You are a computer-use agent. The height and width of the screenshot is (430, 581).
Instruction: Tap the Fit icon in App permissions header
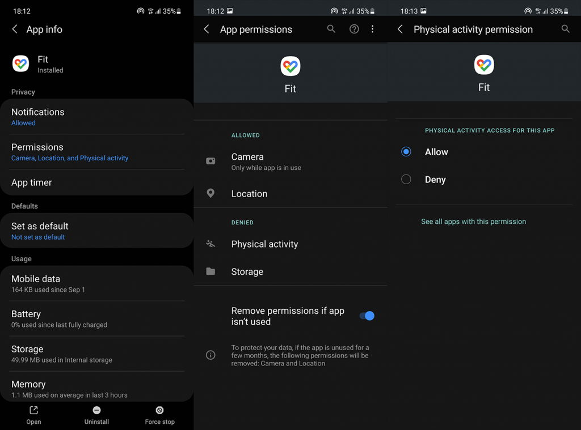290,66
